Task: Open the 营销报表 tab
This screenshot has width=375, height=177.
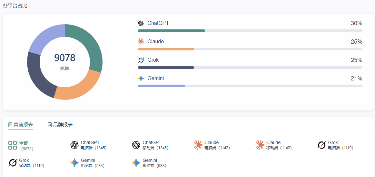Action: coord(20,125)
